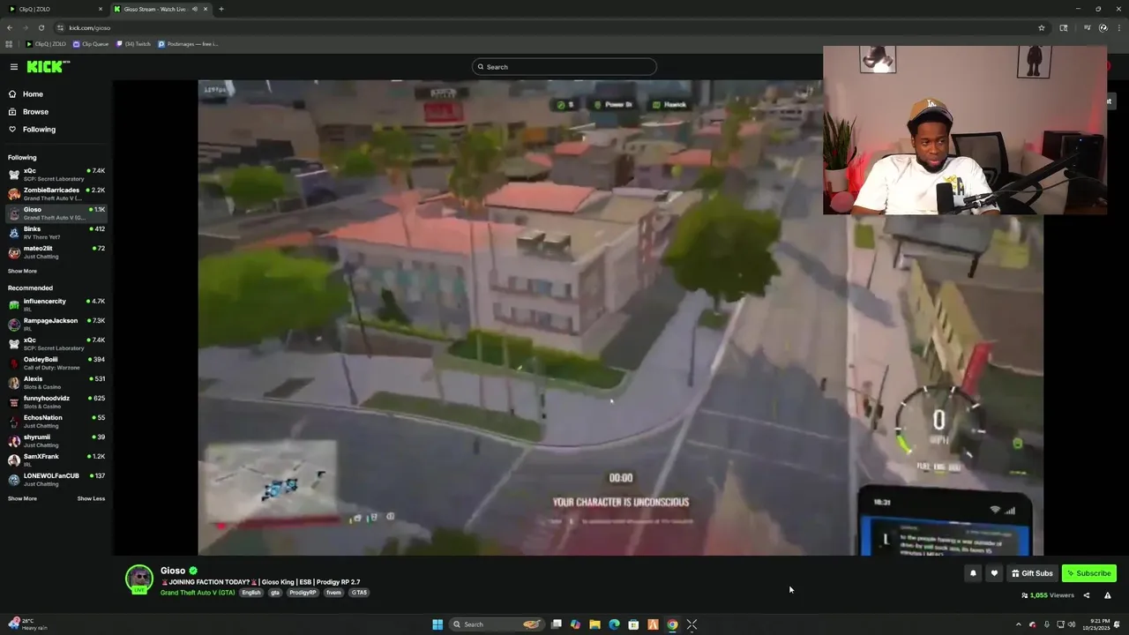Click the GTA5 stream tag
The height and width of the screenshot is (635, 1129).
359,593
